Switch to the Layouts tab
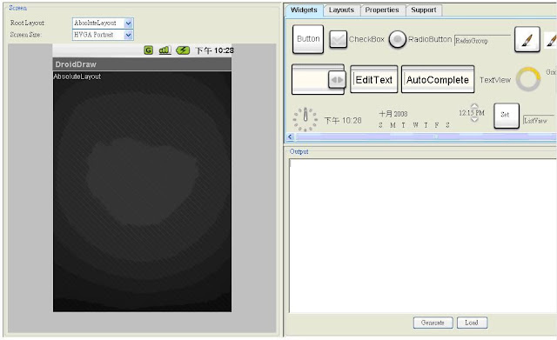The image size is (557, 340). click(341, 10)
